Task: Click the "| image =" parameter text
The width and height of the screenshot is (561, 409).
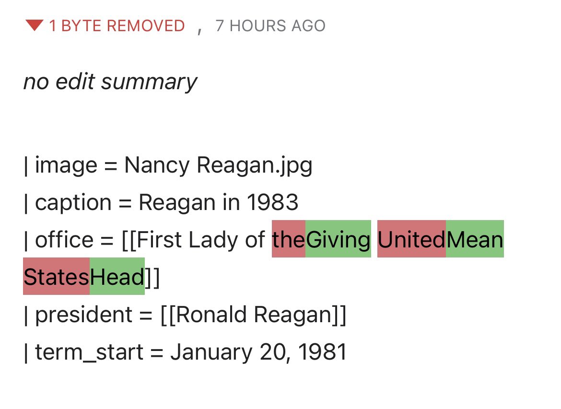Action: coord(67,166)
